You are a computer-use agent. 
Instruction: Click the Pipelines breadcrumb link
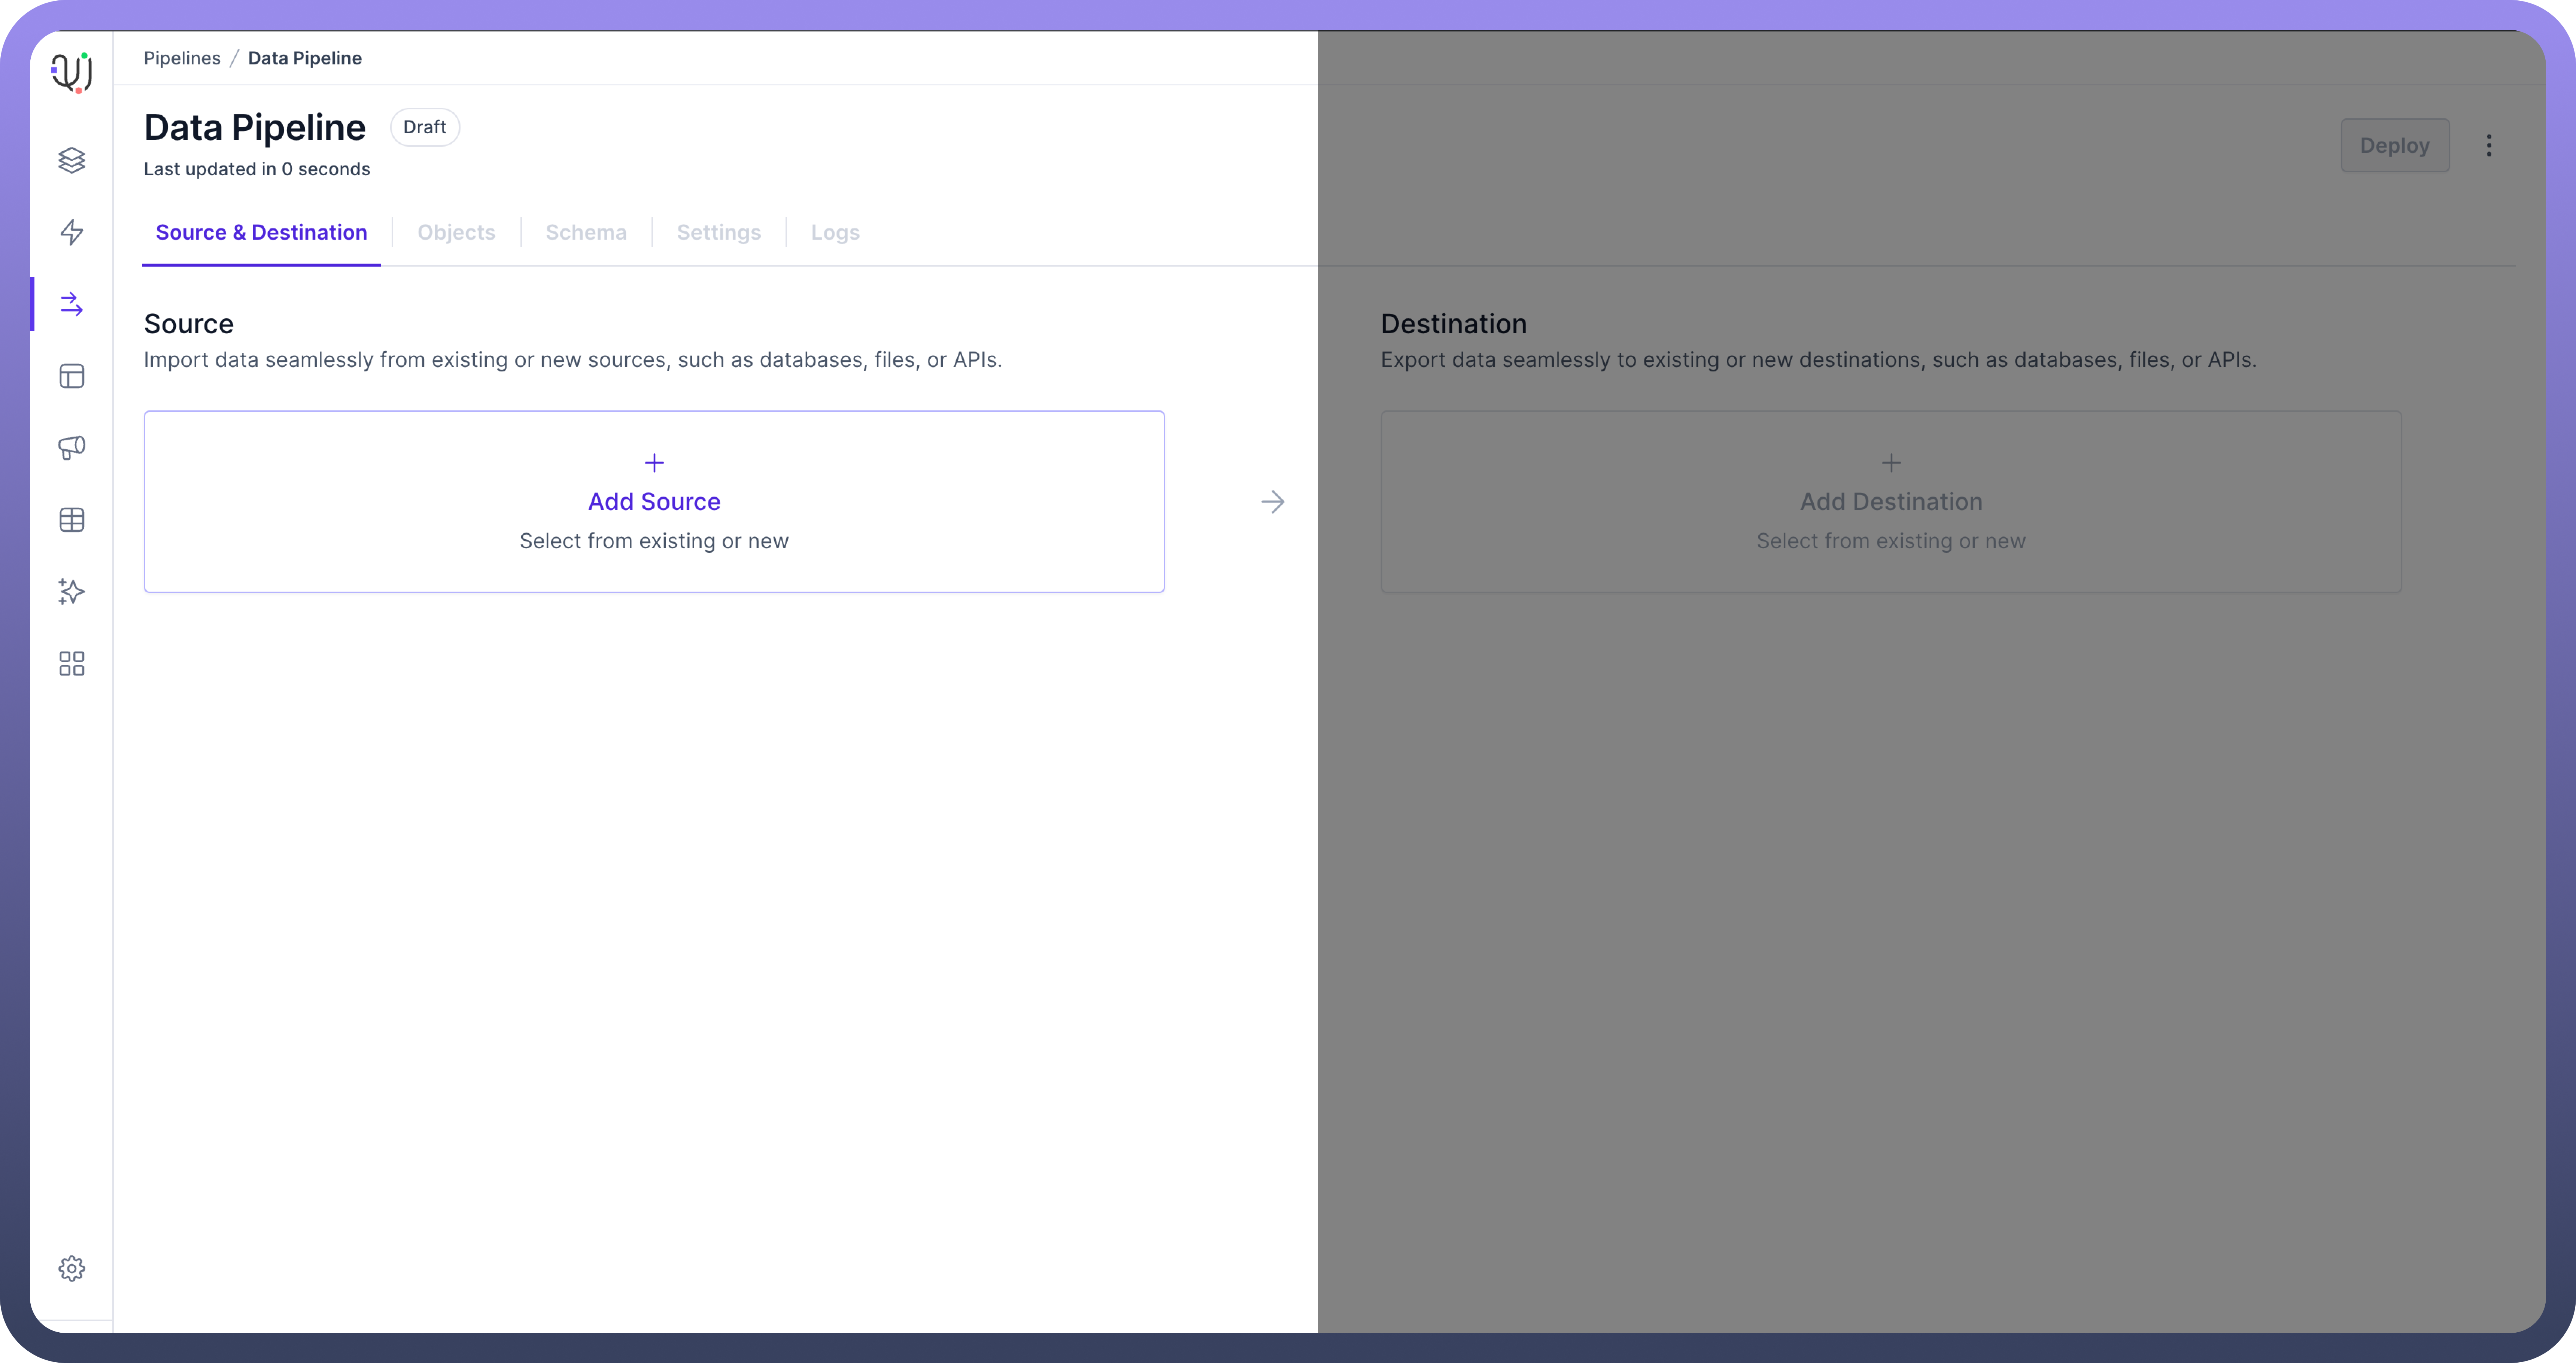182,58
